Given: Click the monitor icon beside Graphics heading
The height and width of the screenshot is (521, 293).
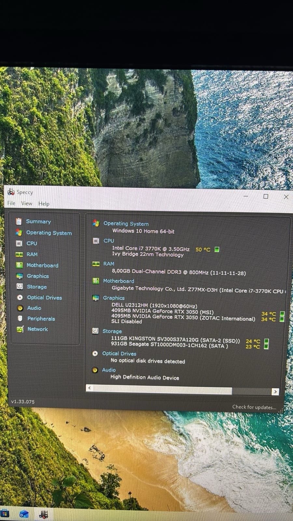Looking at the screenshot, I should [96, 298].
